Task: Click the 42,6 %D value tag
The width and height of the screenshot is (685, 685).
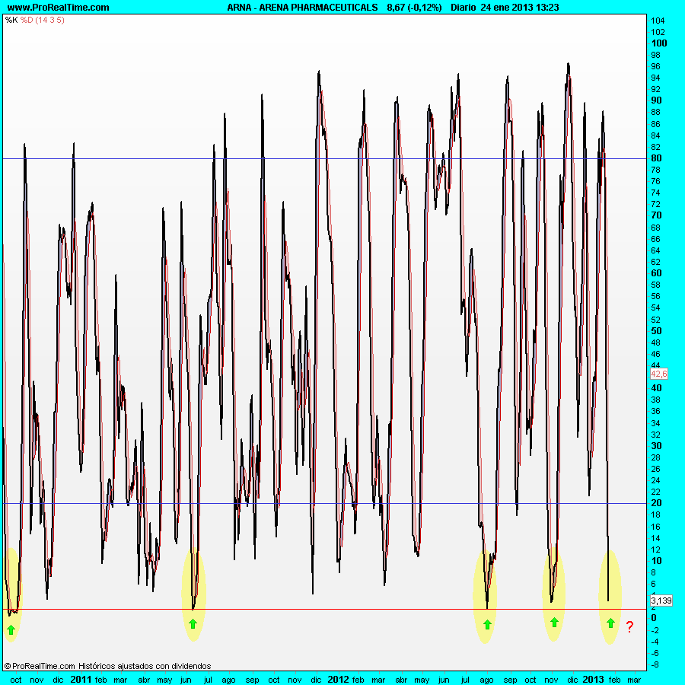Action: [x=659, y=374]
